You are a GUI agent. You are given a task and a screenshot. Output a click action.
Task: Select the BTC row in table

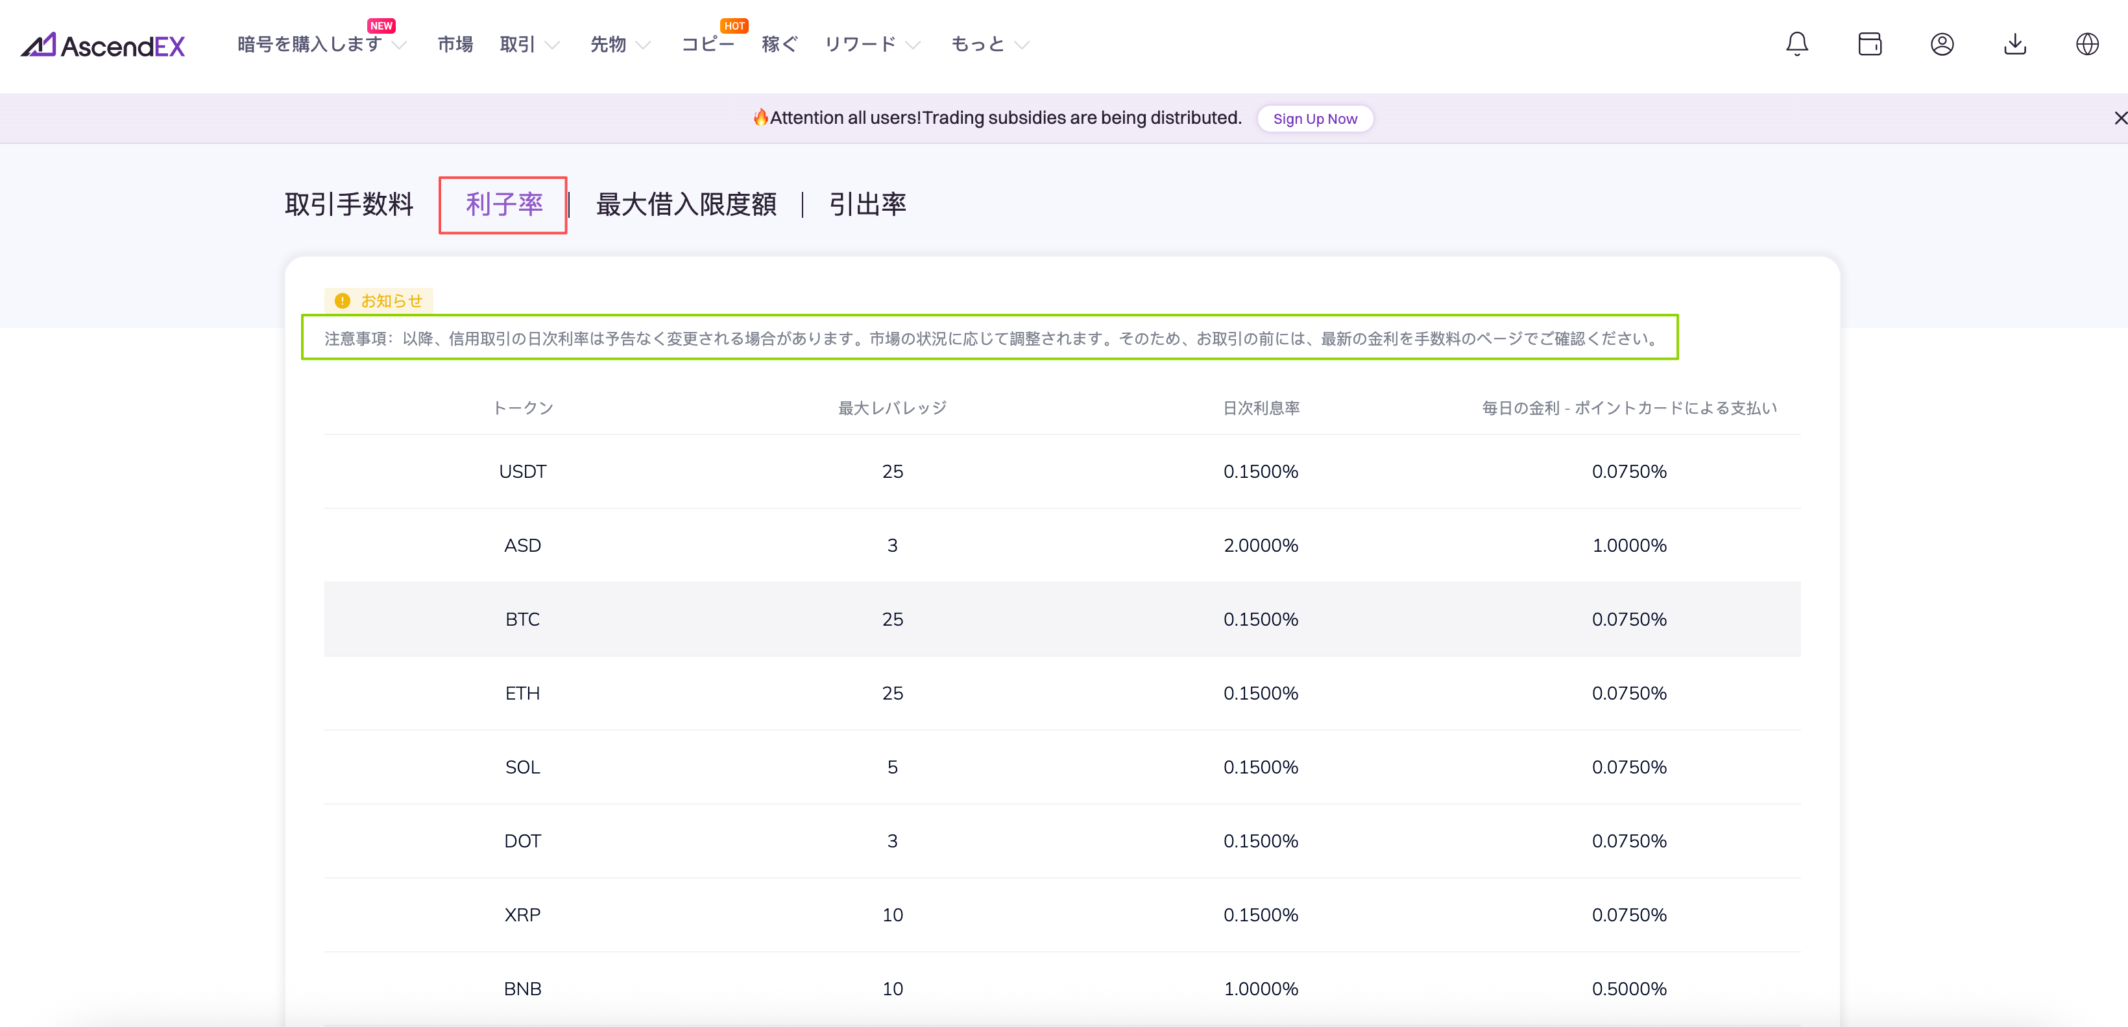(522, 619)
